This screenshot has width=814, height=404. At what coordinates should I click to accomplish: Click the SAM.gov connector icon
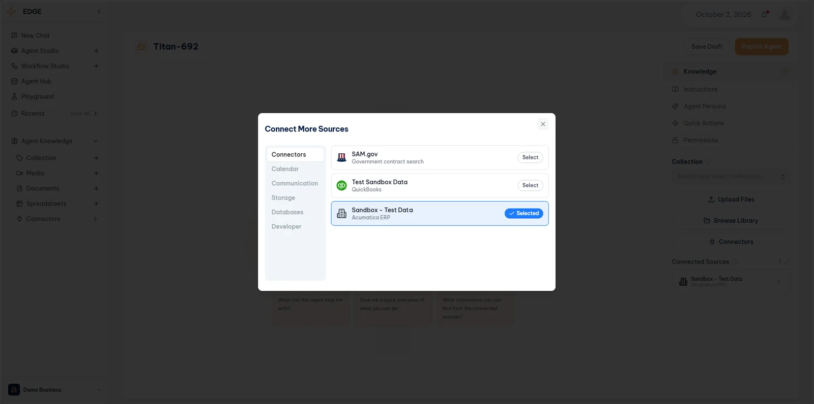point(342,157)
